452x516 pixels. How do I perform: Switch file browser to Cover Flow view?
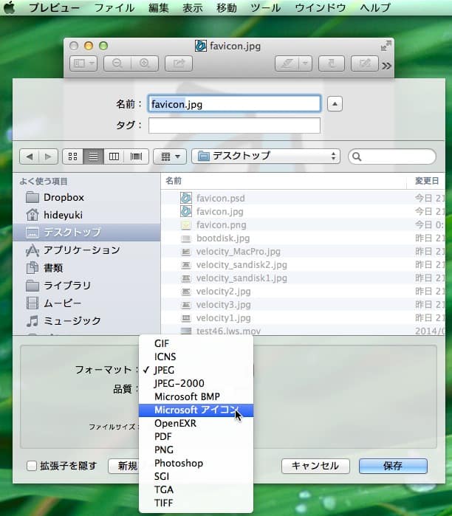click(136, 156)
